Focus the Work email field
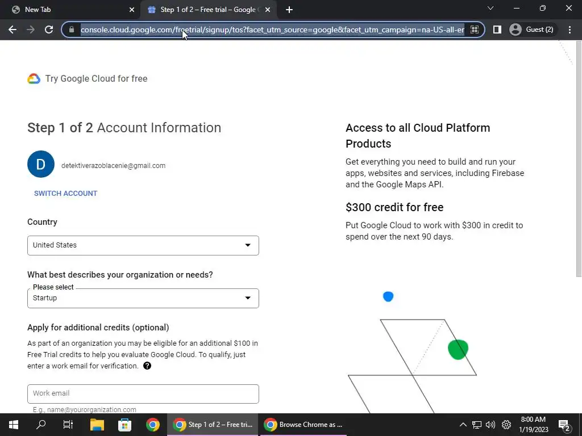Screen dimensions: 582x436 click(x=143, y=394)
